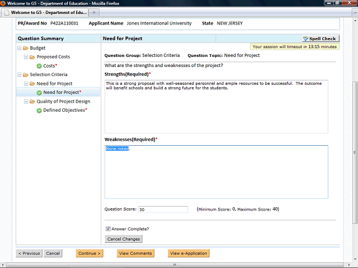Image resolution: width=358 pixels, height=268 pixels.
Task: Click the horizontal scrollbar thumb at bottom
Action: coord(175,265)
